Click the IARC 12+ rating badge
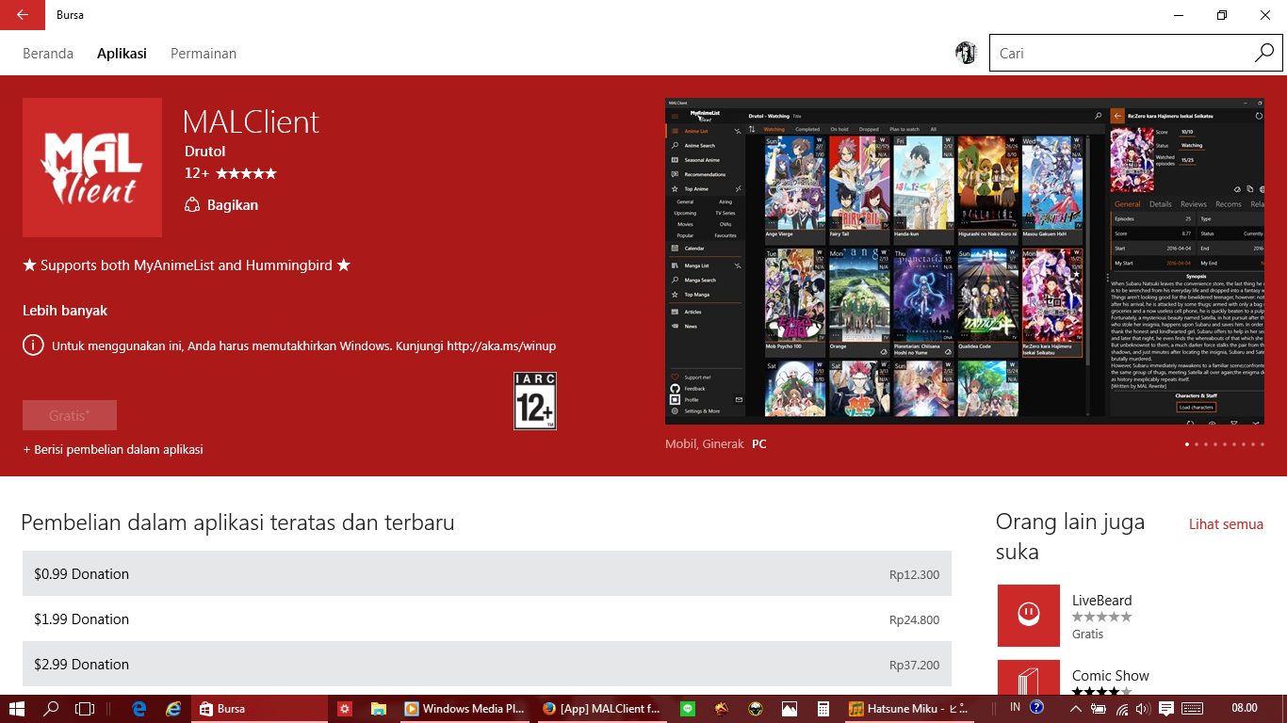 (534, 401)
